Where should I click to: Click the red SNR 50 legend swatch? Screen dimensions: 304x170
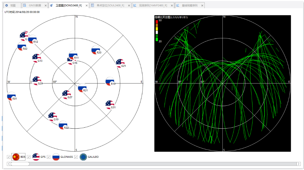[157, 22]
